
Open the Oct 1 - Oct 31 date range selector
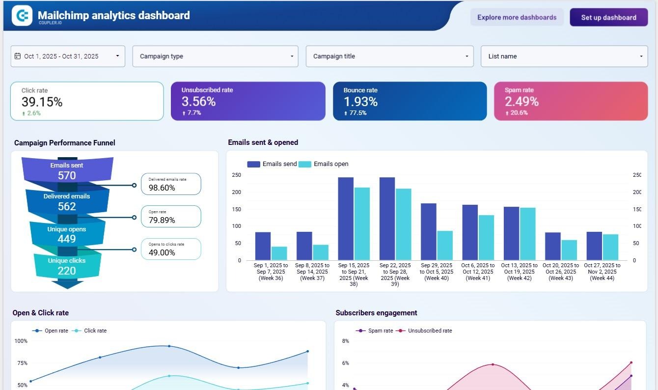[x=68, y=56]
